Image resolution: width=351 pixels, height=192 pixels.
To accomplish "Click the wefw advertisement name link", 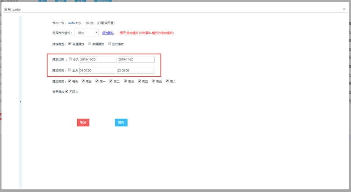I will [x=71, y=23].
